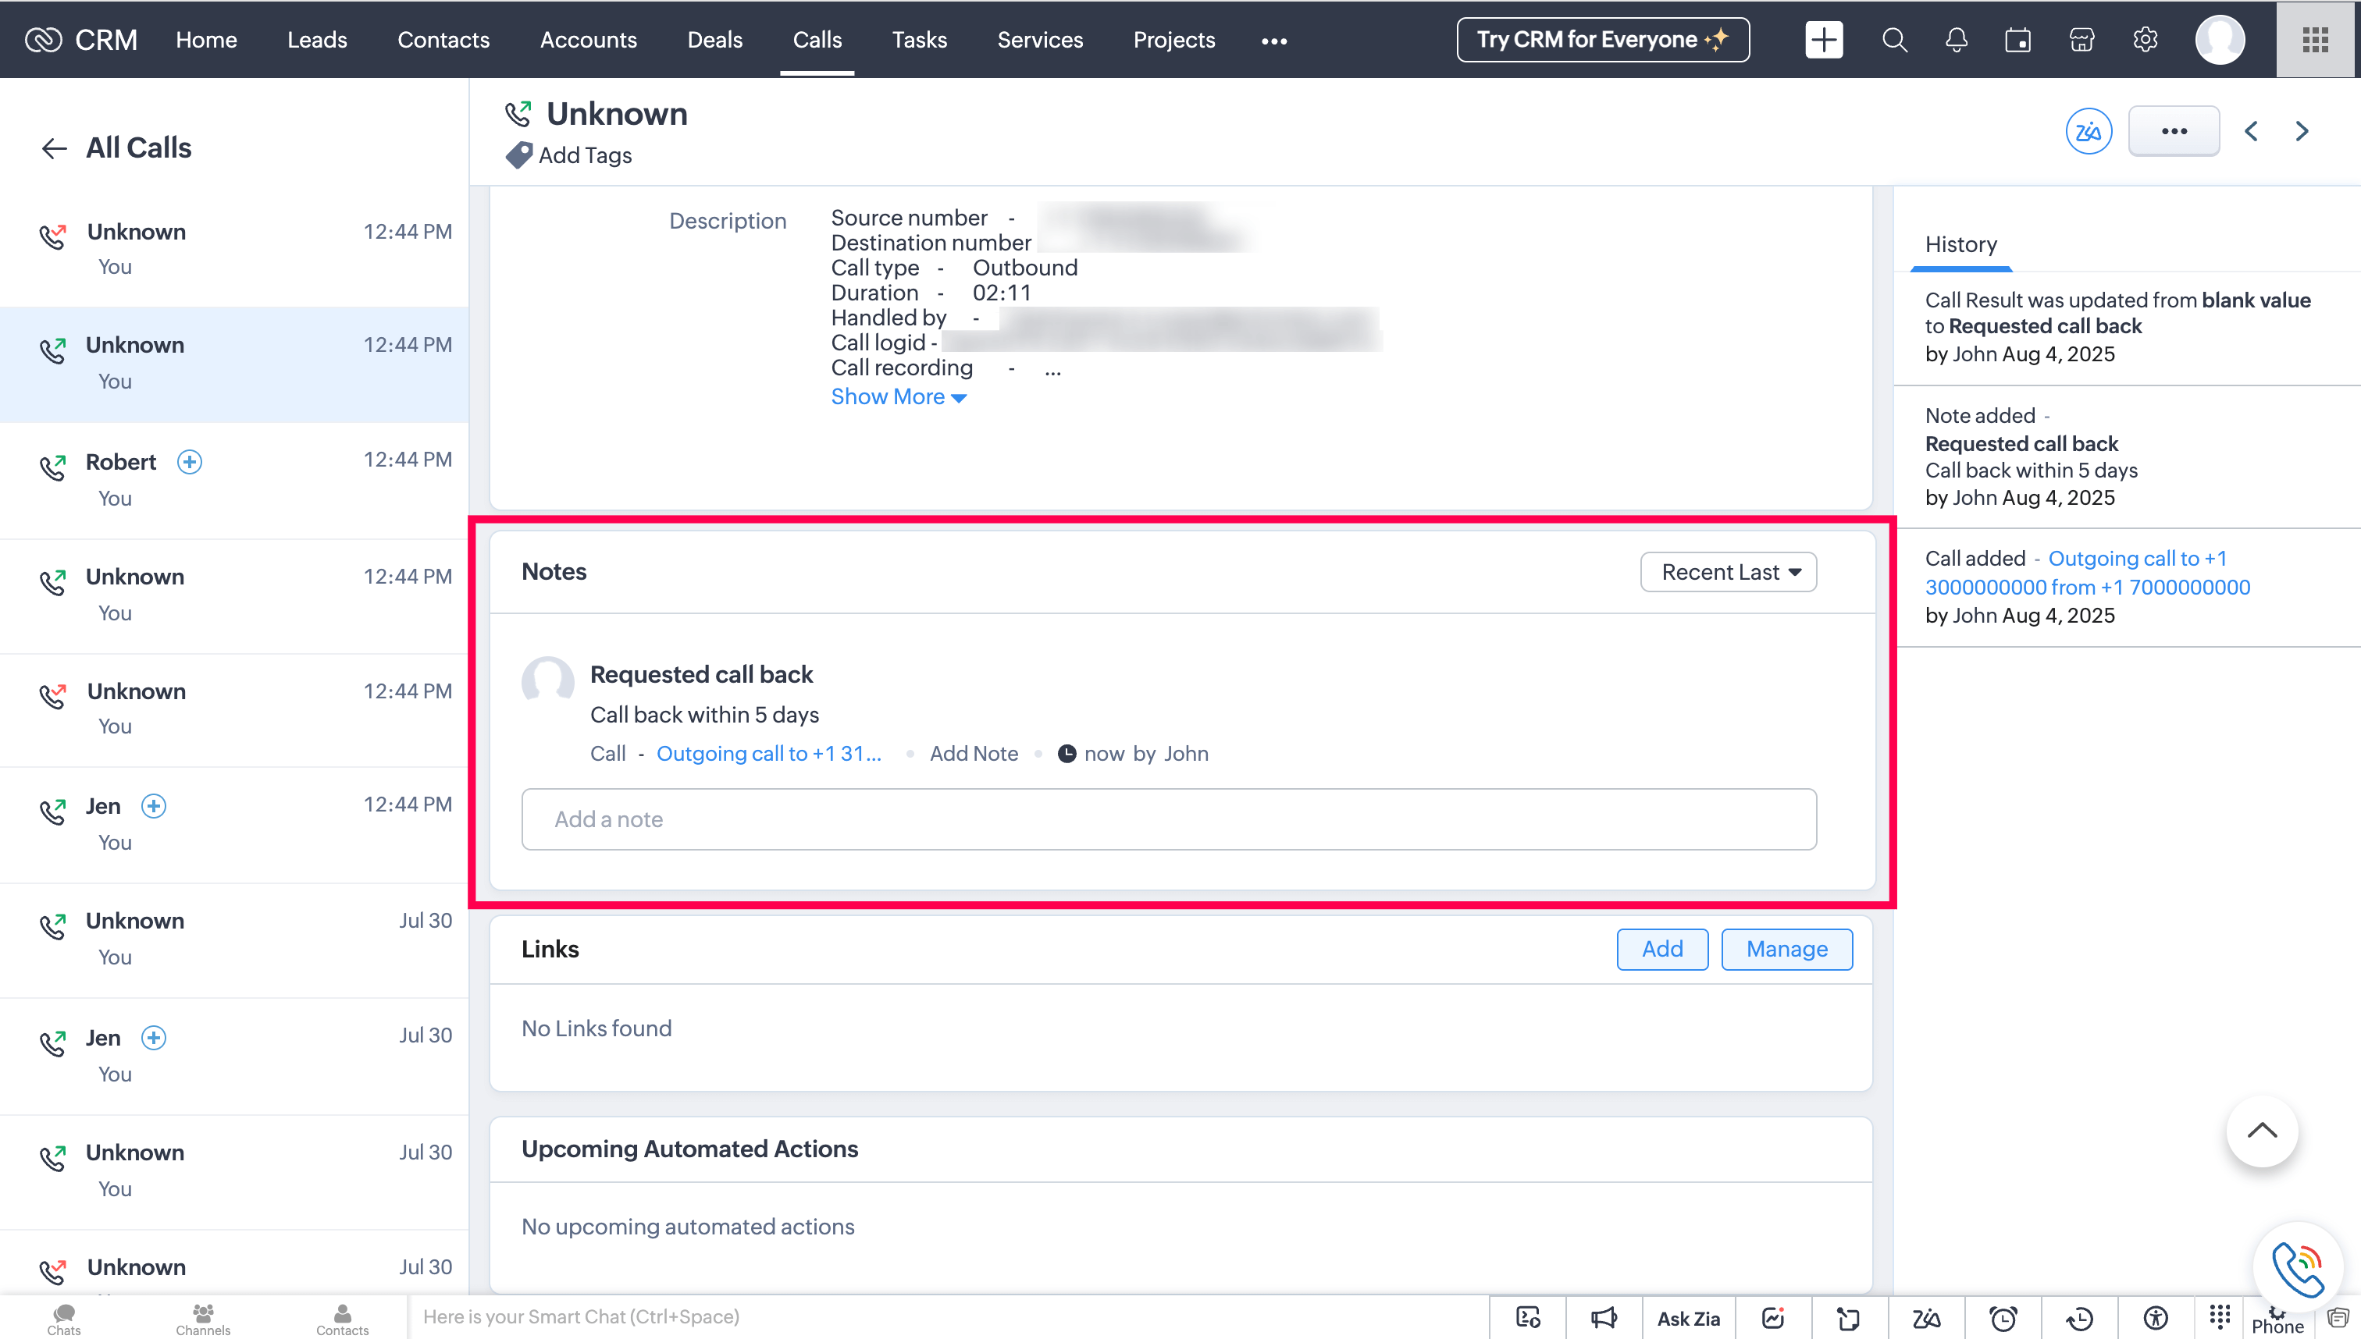
Task: Click the Zia assistant icon near record header
Action: [2088, 132]
